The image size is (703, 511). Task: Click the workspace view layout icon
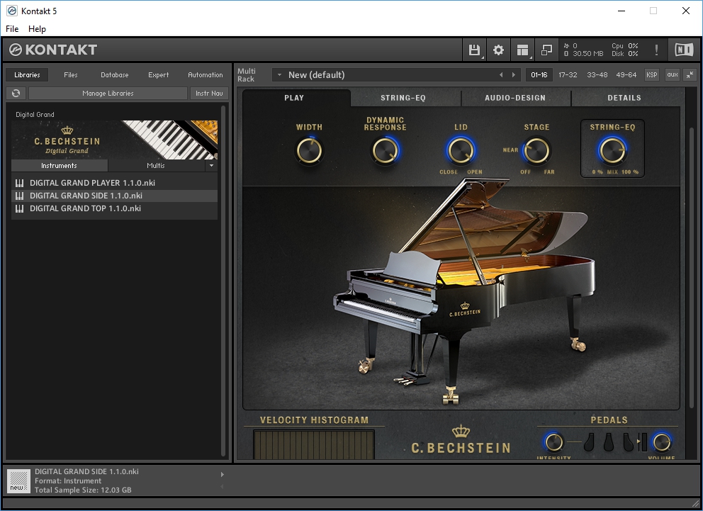tap(522, 50)
